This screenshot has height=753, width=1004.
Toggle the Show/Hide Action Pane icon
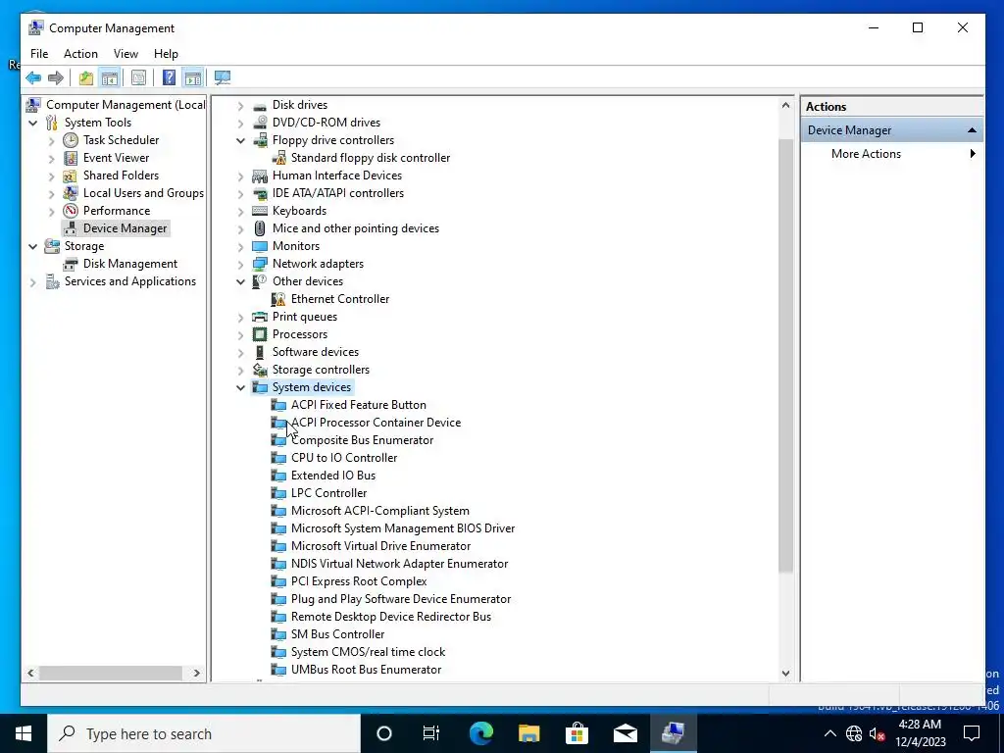(x=193, y=78)
